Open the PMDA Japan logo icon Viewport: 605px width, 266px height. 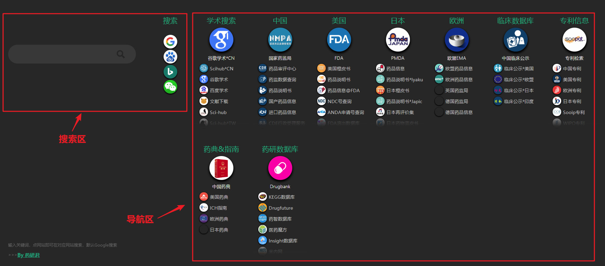[398, 40]
